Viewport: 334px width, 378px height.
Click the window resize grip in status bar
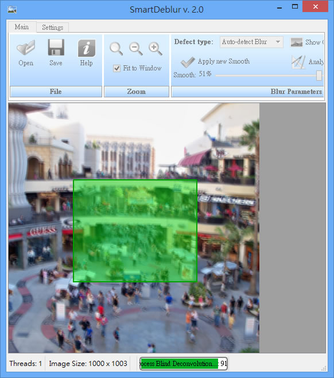pyautogui.click(x=324, y=368)
